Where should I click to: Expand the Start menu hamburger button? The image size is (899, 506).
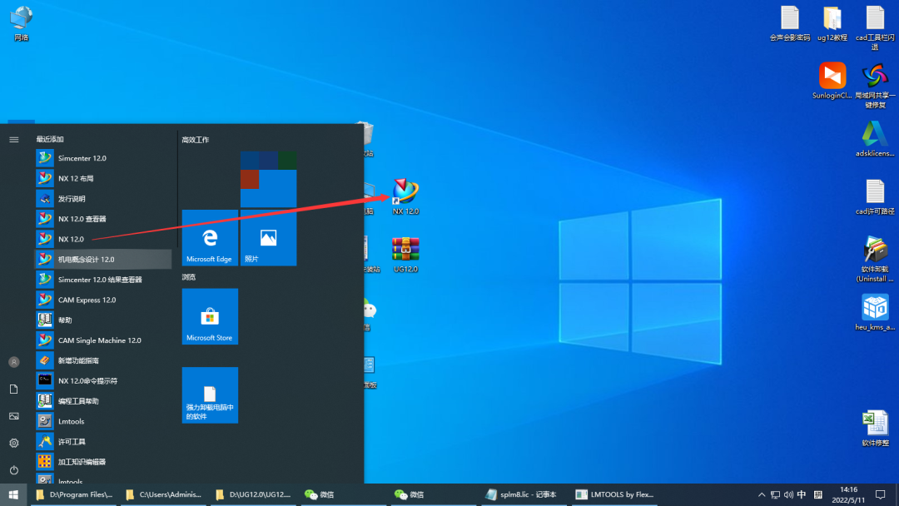(x=14, y=140)
